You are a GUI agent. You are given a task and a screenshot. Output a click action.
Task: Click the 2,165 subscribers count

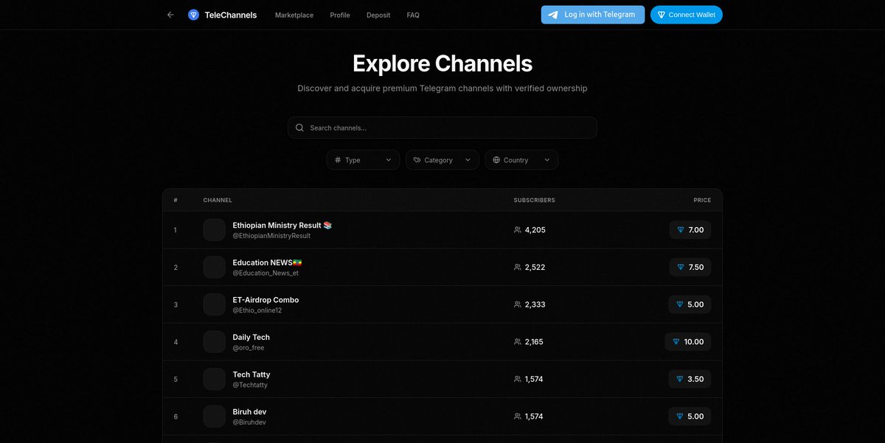(534, 342)
